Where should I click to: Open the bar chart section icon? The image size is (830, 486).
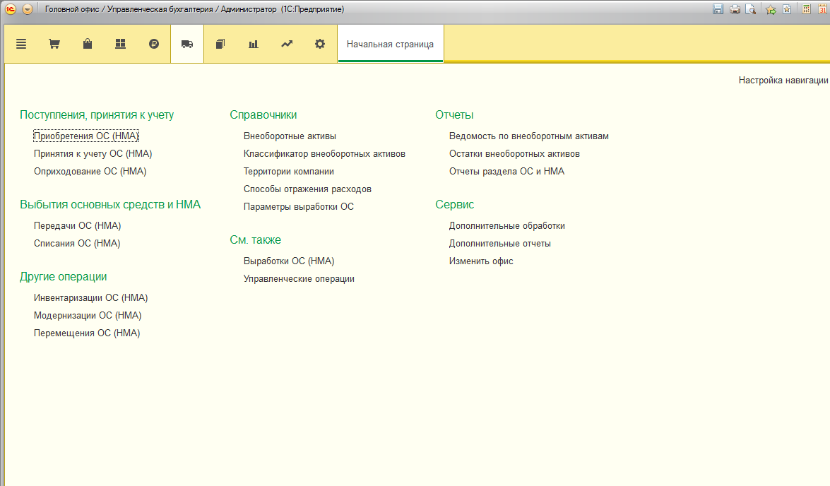click(x=254, y=44)
